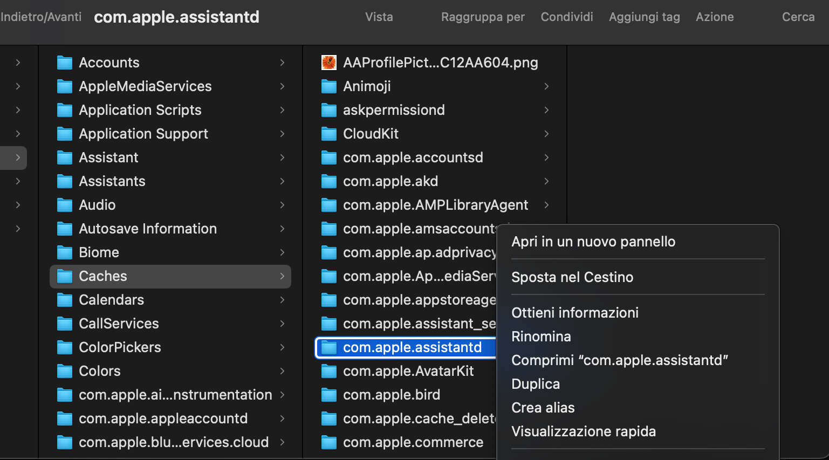Click the com.apple.bird folder icon
The width and height of the screenshot is (829, 460).
(329, 395)
